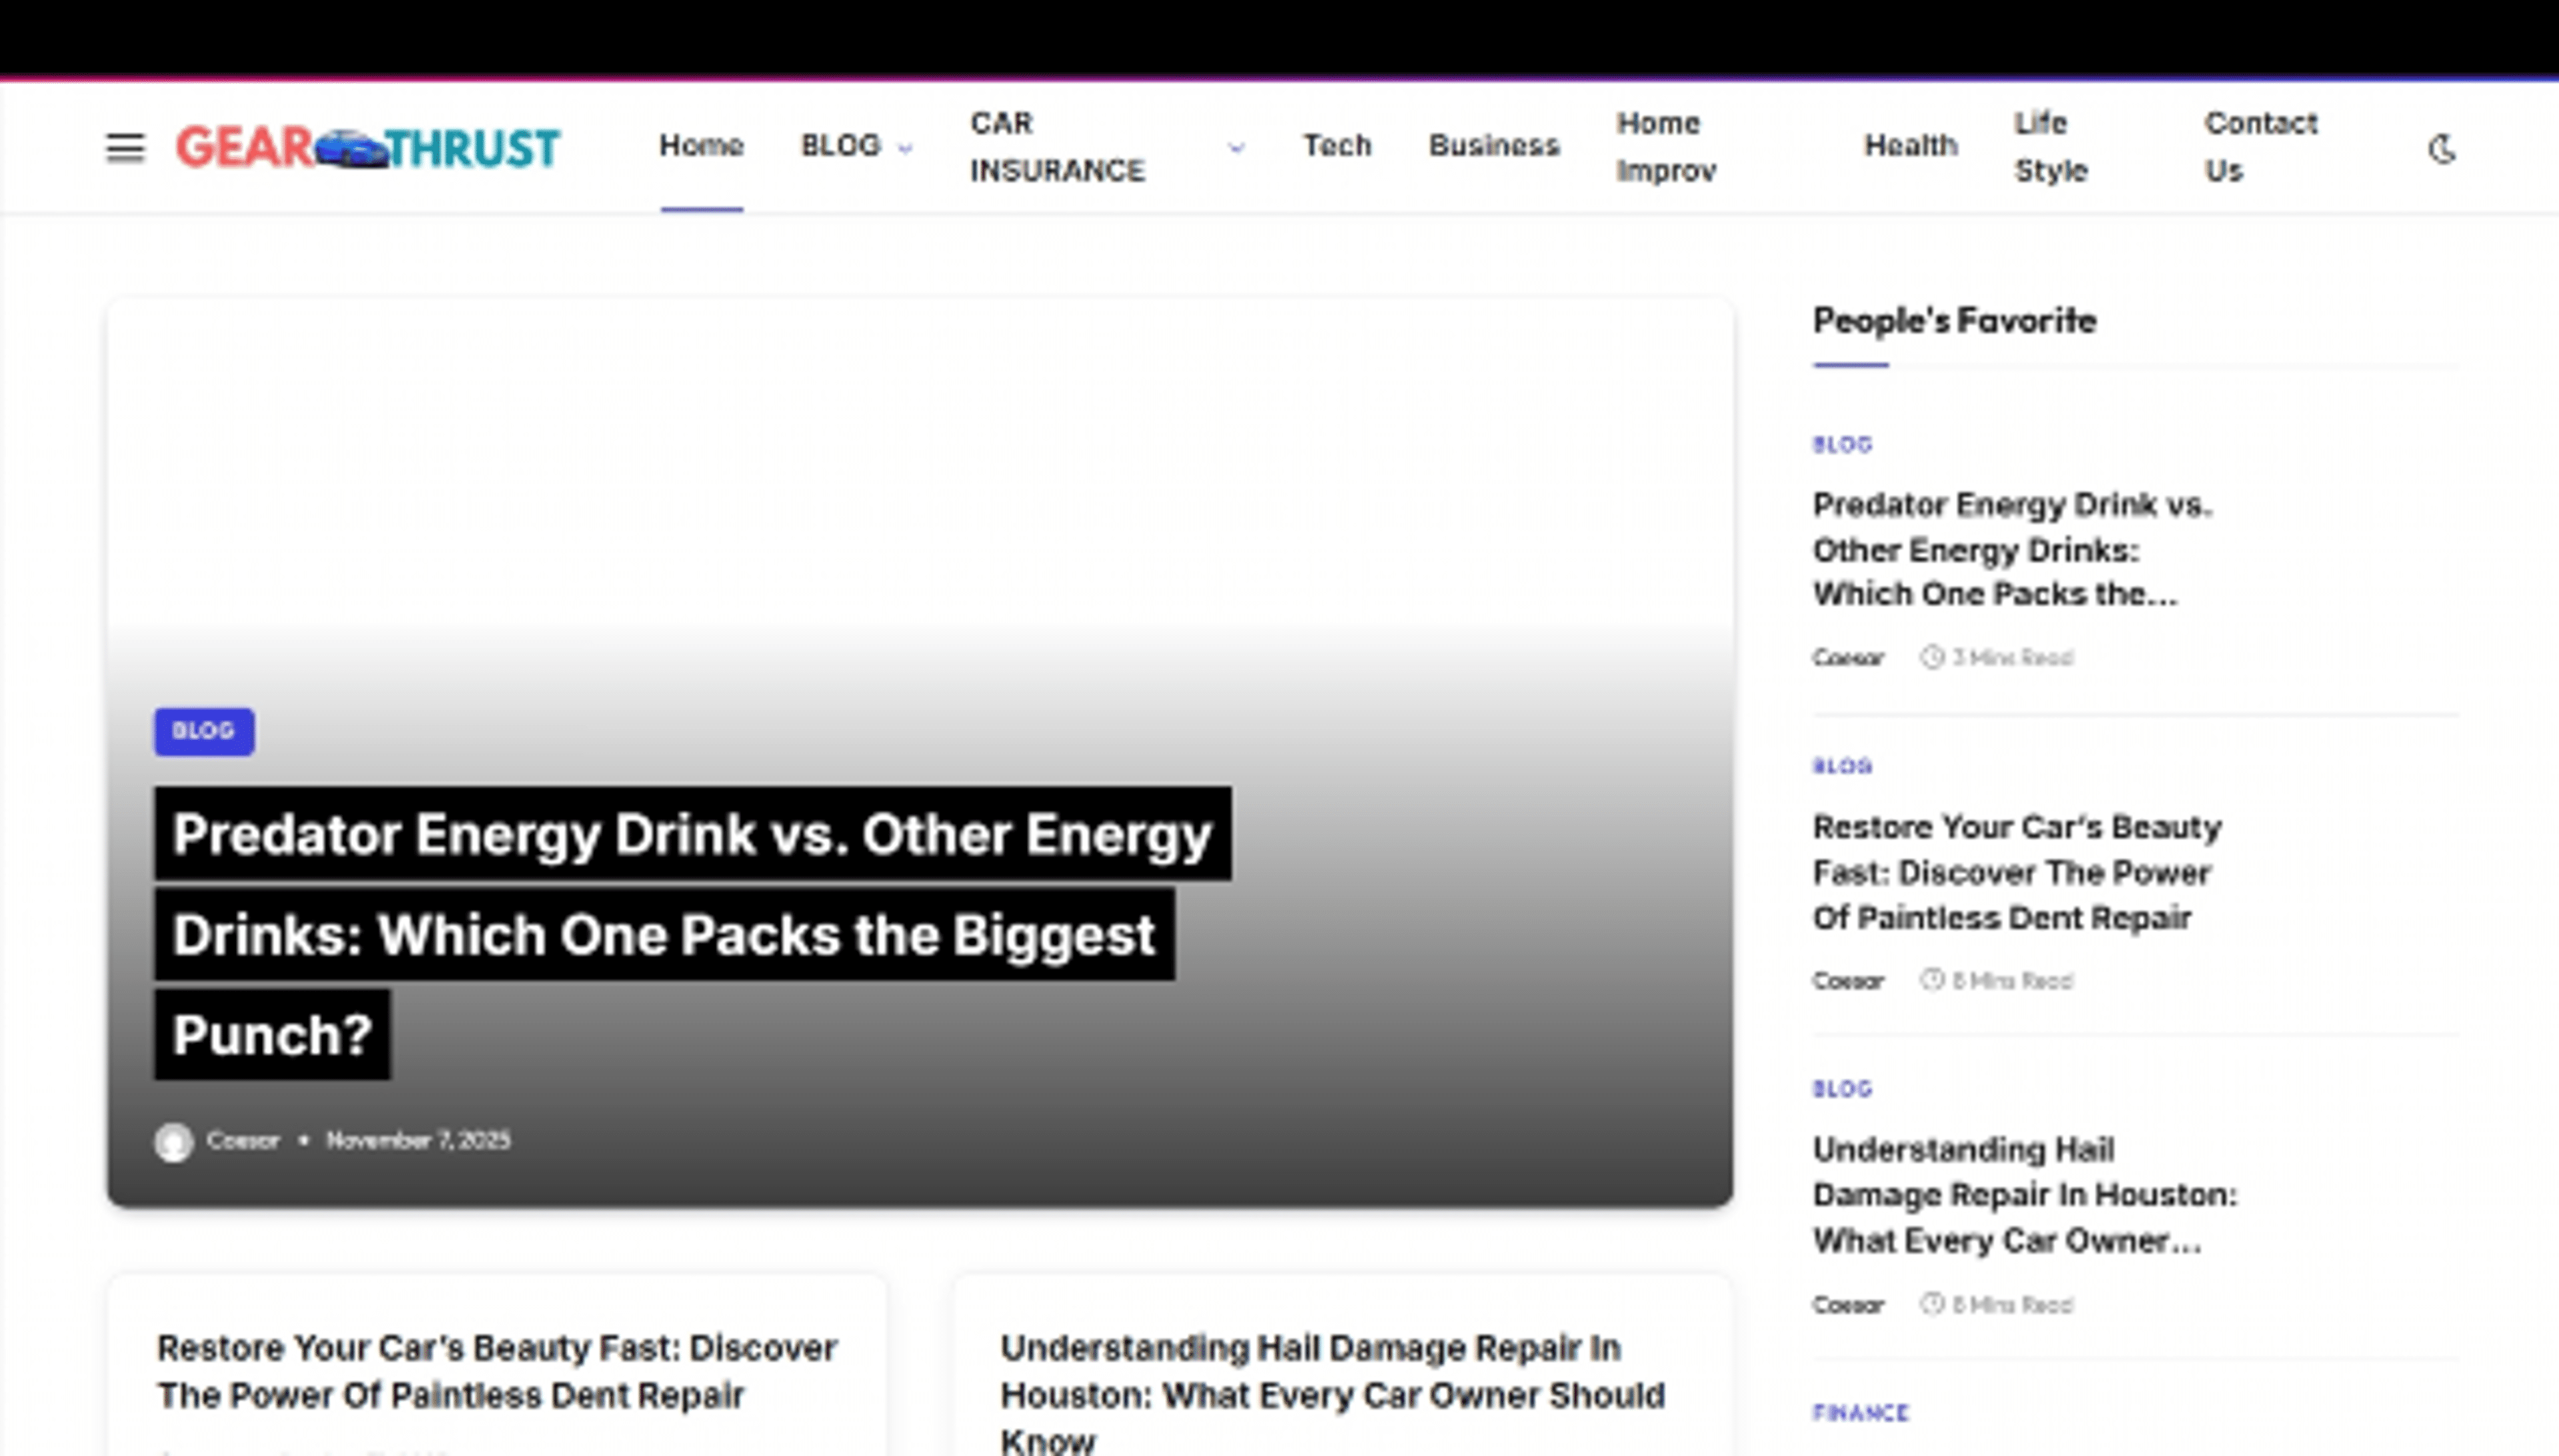The height and width of the screenshot is (1456, 2559).
Task: Select the Life Style nav item
Action: tap(2051, 147)
